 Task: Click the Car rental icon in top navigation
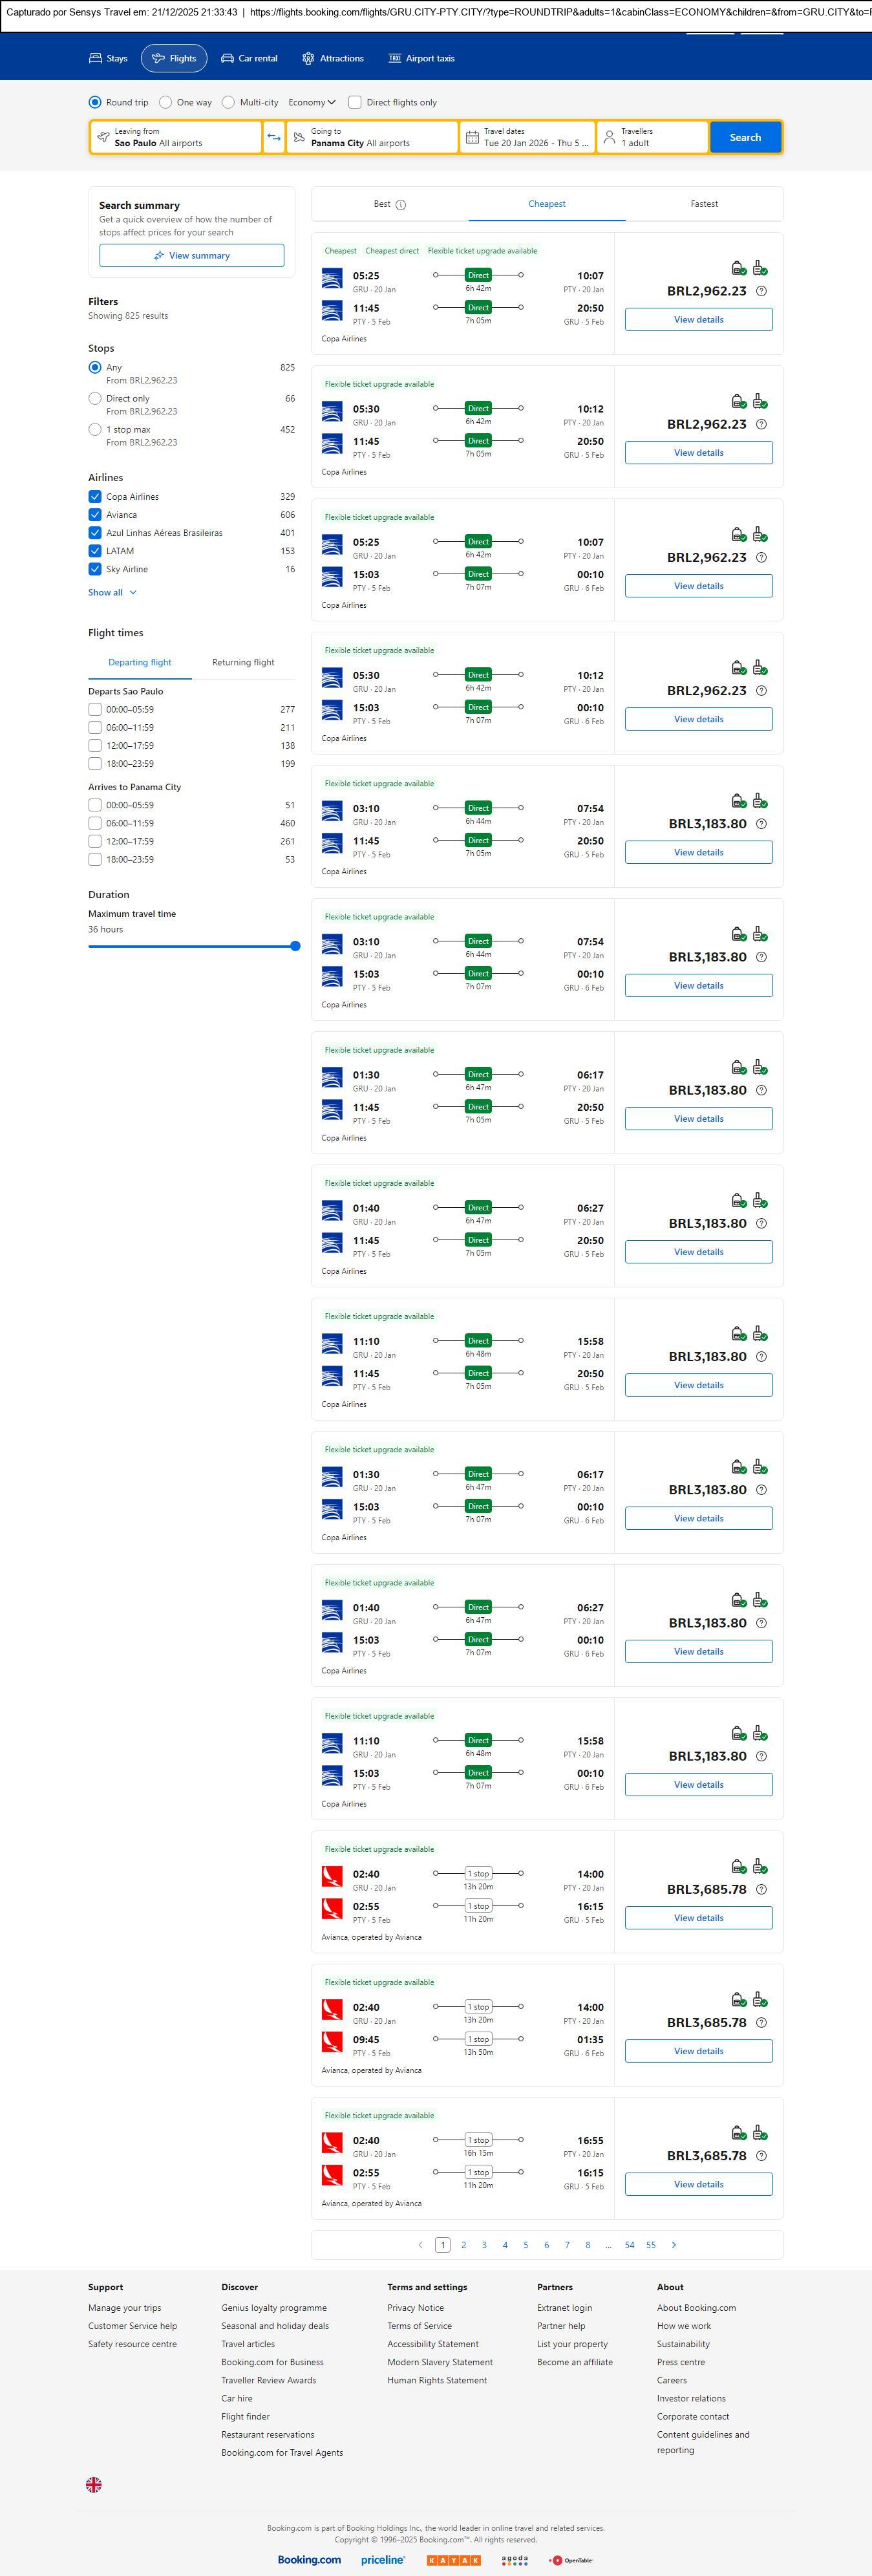[228, 59]
